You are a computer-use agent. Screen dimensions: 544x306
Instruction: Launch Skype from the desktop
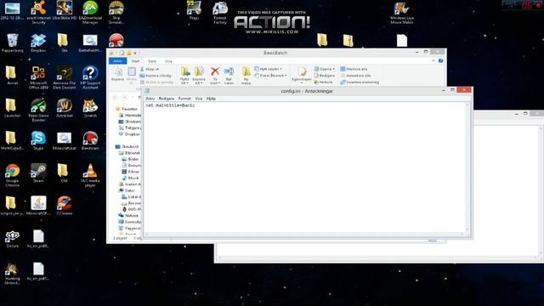tap(38, 140)
